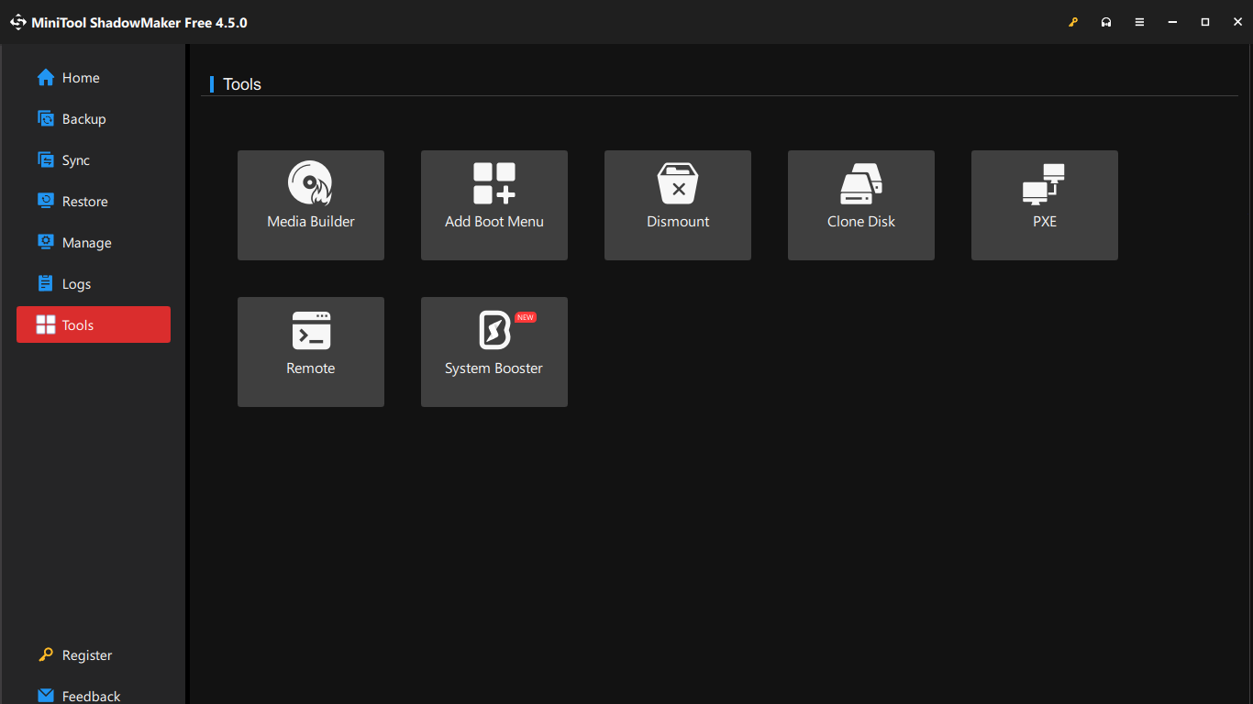
Task: Open the Remote tool tile
Action: (x=310, y=351)
